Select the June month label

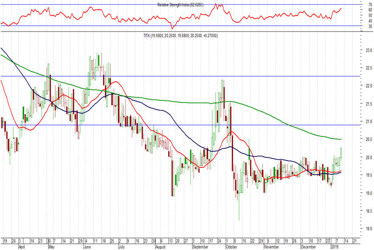87,246
